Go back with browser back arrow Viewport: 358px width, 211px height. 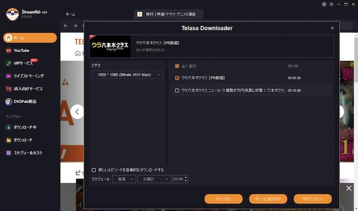click(x=66, y=26)
